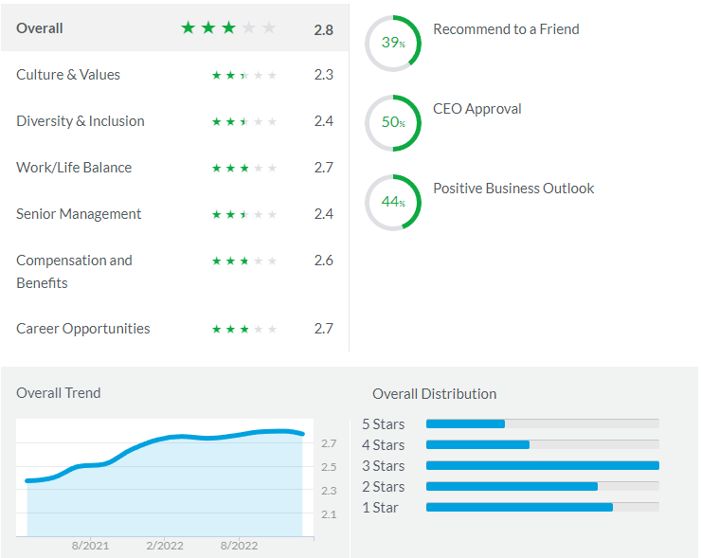The width and height of the screenshot is (701, 558).
Task: Click the Work/Life Balance star rating
Action: coord(244,168)
